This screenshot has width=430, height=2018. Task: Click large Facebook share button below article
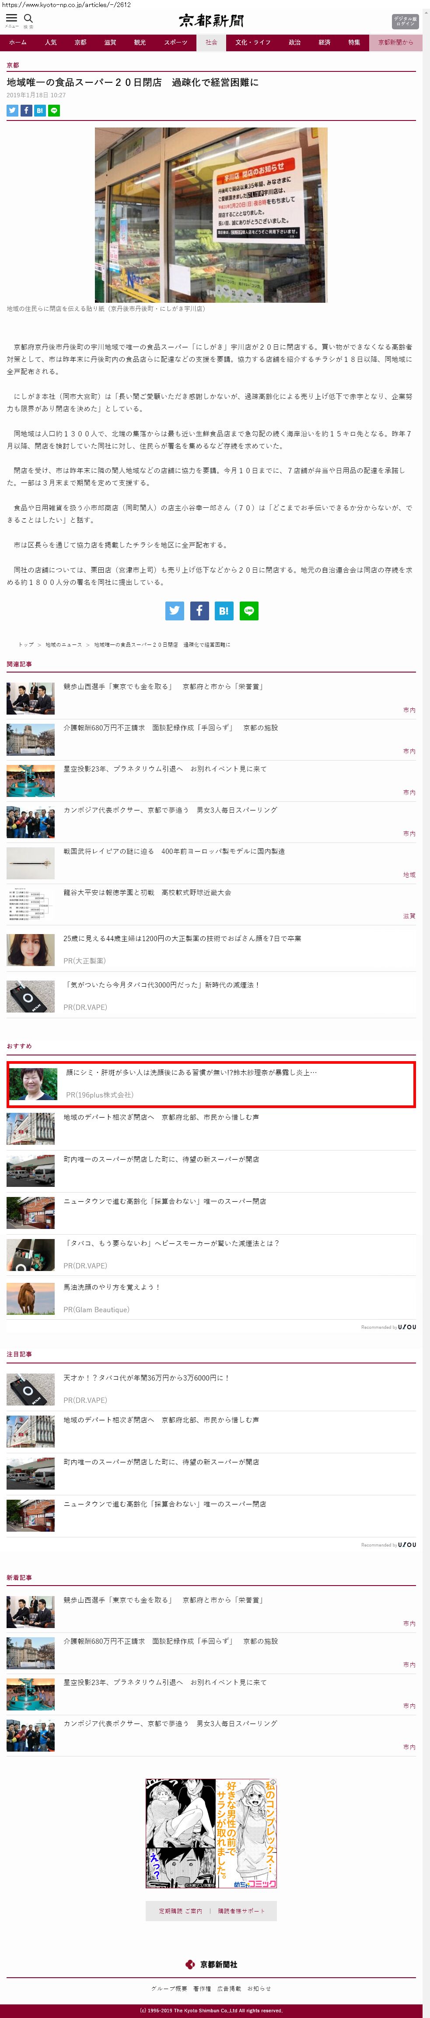tap(199, 610)
